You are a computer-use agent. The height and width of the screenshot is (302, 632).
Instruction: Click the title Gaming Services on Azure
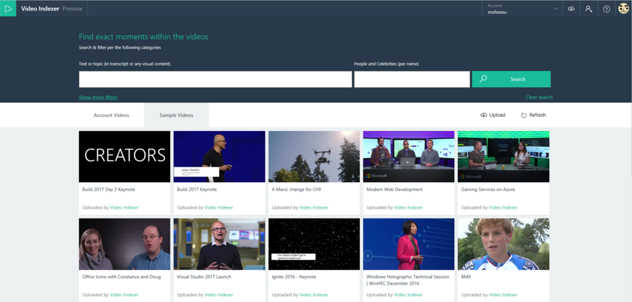click(488, 190)
